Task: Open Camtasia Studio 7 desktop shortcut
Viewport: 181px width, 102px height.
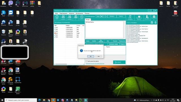Action: pyautogui.click(x=11, y=33)
